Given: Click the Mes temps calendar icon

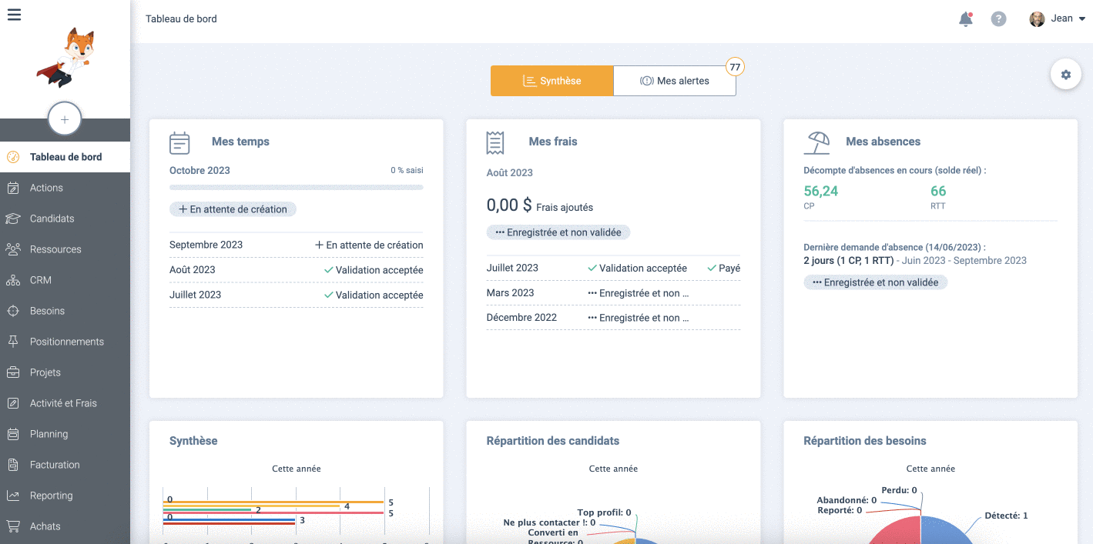Looking at the screenshot, I should coord(179,143).
